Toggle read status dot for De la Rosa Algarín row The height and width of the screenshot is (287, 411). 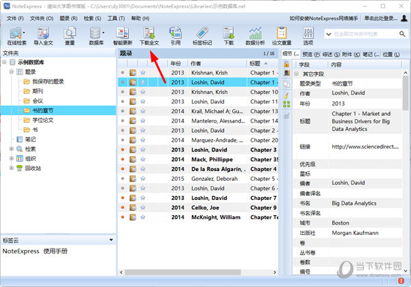(x=123, y=169)
